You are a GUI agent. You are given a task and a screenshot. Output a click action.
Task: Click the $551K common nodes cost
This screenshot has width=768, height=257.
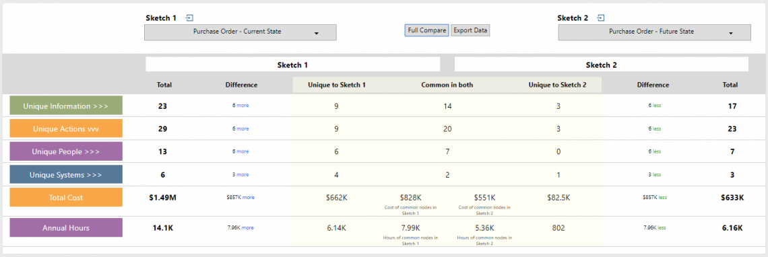(x=484, y=198)
